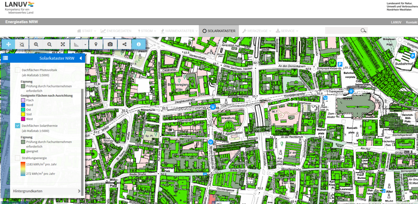
Task: Take a map snapshot with camera icon
Action: (x=110, y=44)
